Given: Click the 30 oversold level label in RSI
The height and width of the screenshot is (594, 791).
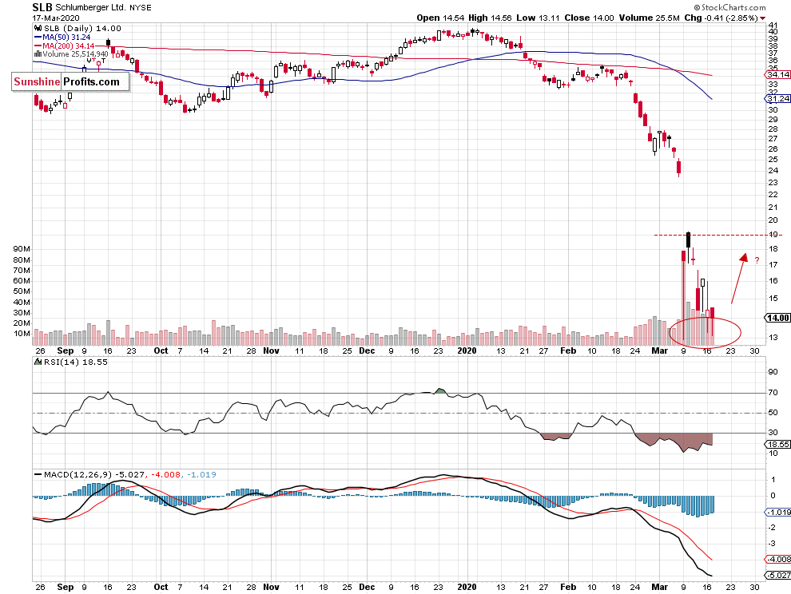Looking at the screenshot, I should click(x=773, y=432).
